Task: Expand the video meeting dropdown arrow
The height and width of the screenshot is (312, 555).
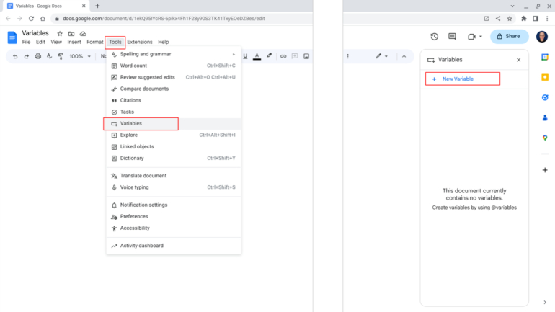Action: tap(481, 37)
